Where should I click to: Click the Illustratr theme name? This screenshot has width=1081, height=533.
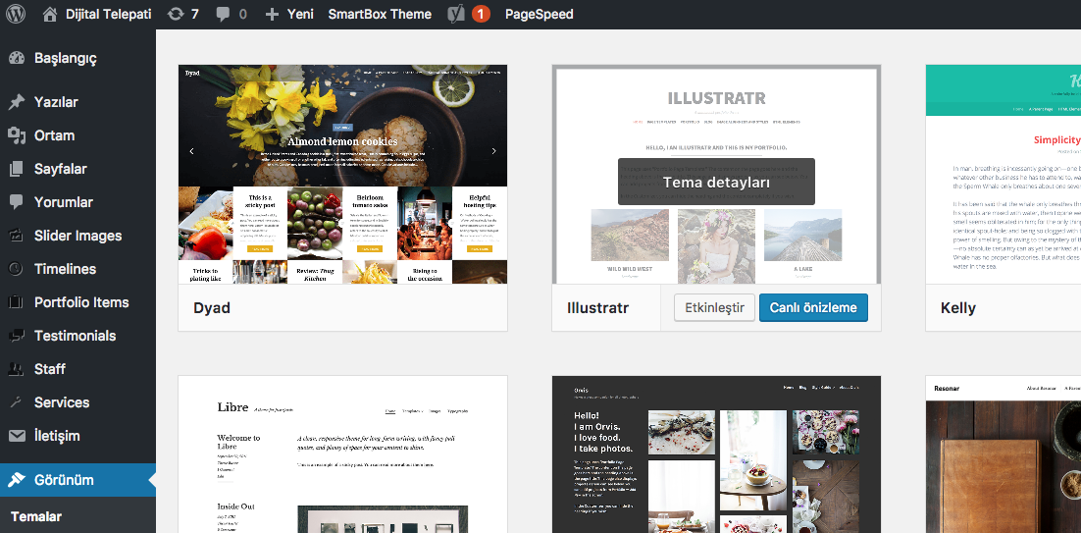pos(597,307)
